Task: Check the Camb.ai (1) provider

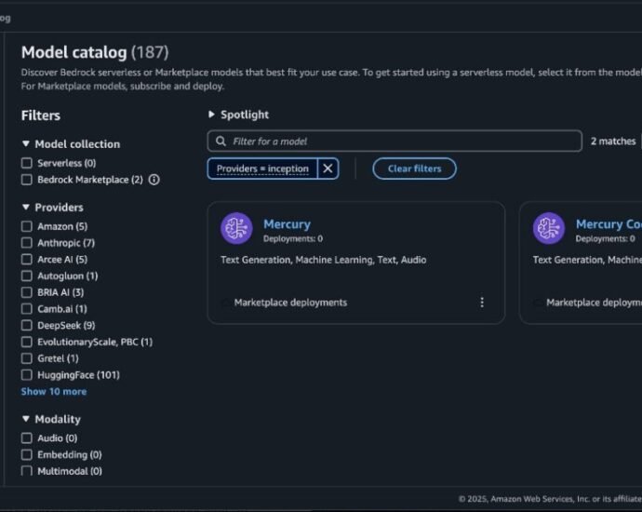Action: coord(27,309)
